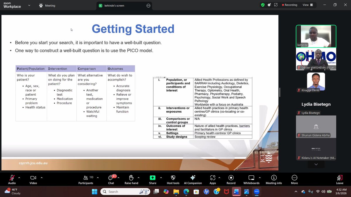Screen dimensions: 351x197
Task: Click the Scoping review table cell
Action: [x=223, y=137]
